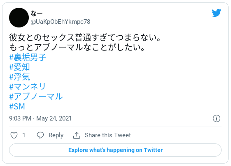Click the tweet body text
The height and width of the screenshot is (166, 231).
tap(85, 42)
